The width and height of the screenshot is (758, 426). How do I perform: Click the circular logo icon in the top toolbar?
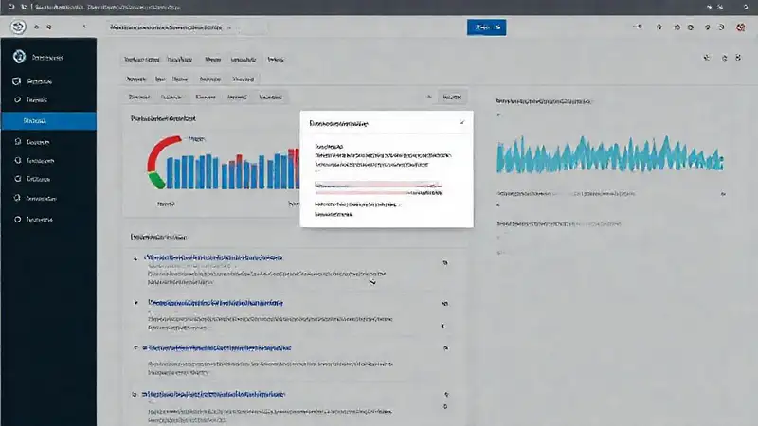[16, 27]
